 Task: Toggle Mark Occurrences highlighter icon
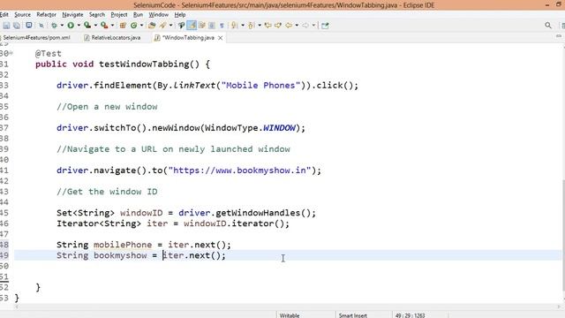click(192, 26)
